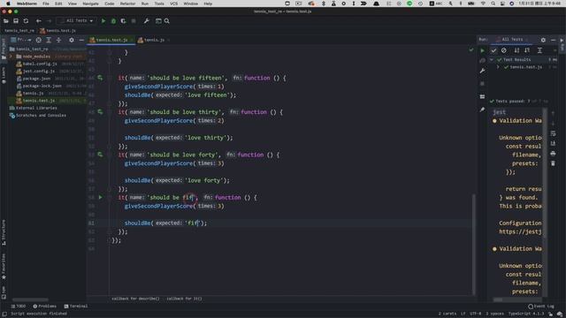The width and height of the screenshot is (566, 318).
Task: Toggle Show Ignored tests filter
Action: tap(504, 50)
